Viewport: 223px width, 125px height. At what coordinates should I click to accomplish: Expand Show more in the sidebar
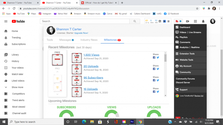tap(17, 87)
